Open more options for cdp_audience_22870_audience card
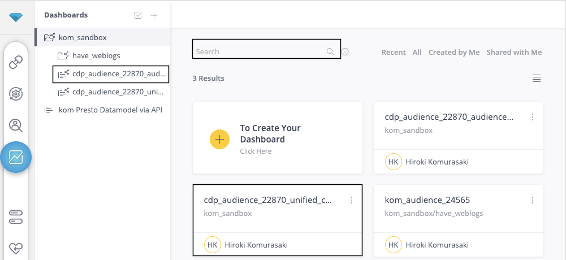The image size is (566, 260). (532, 118)
